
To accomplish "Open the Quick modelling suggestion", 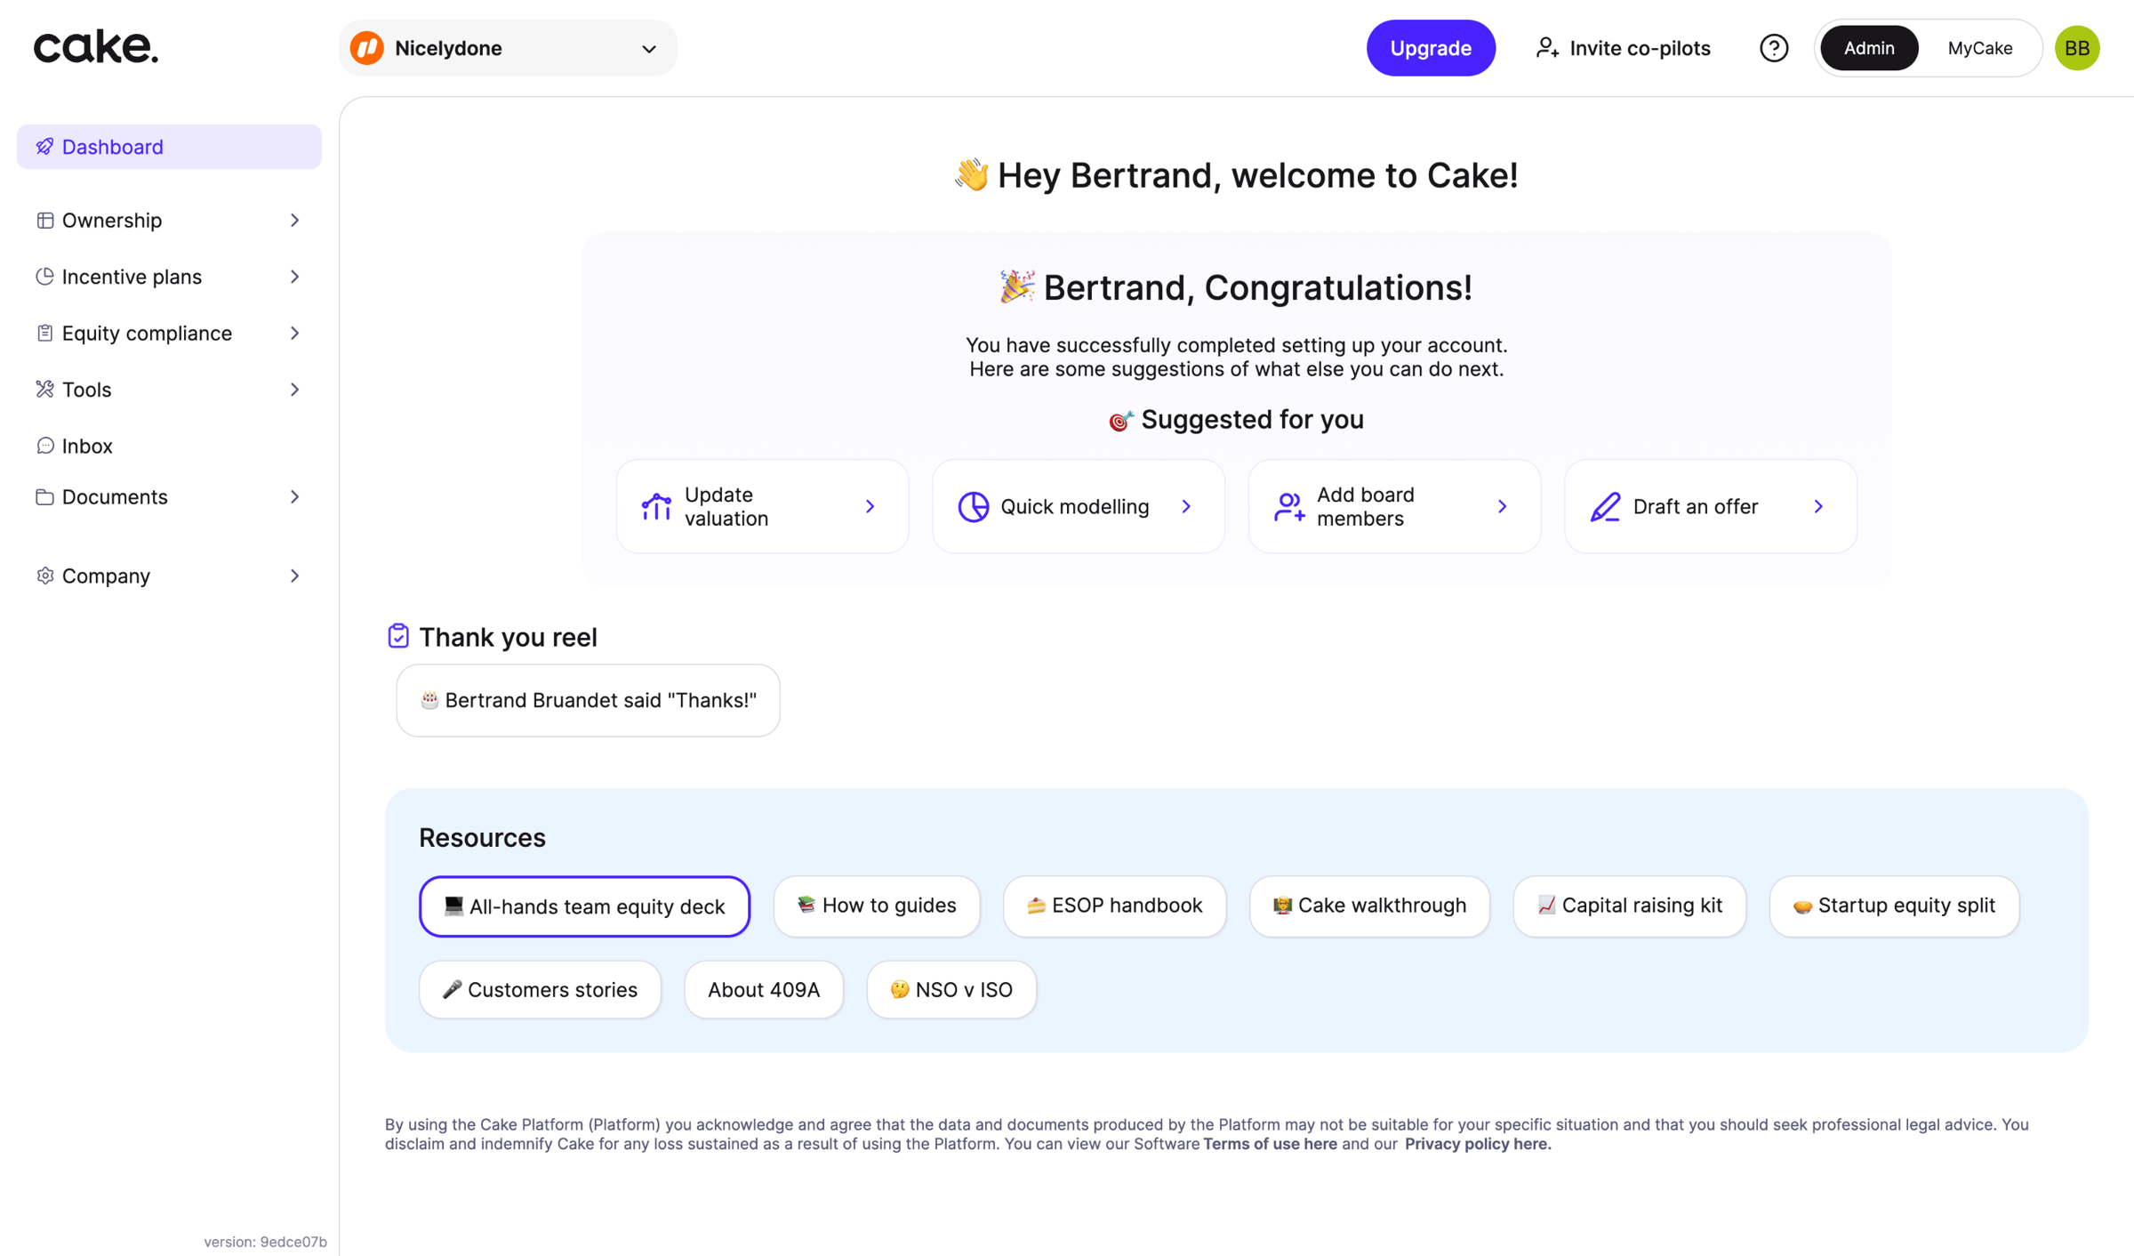I will point(1079,507).
